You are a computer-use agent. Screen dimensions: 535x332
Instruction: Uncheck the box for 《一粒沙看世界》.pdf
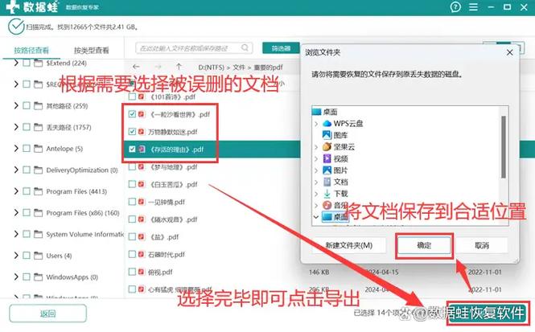point(132,114)
